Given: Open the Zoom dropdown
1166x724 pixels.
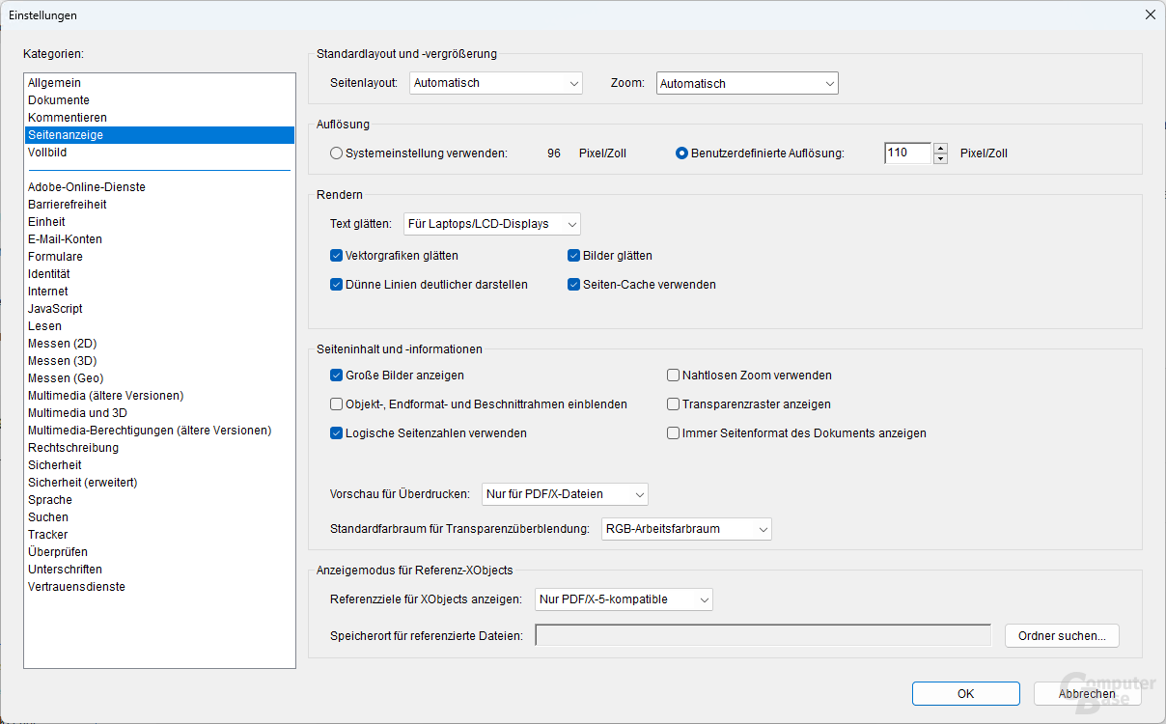Looking at the screenshot, I should click(x=747, y=84).
